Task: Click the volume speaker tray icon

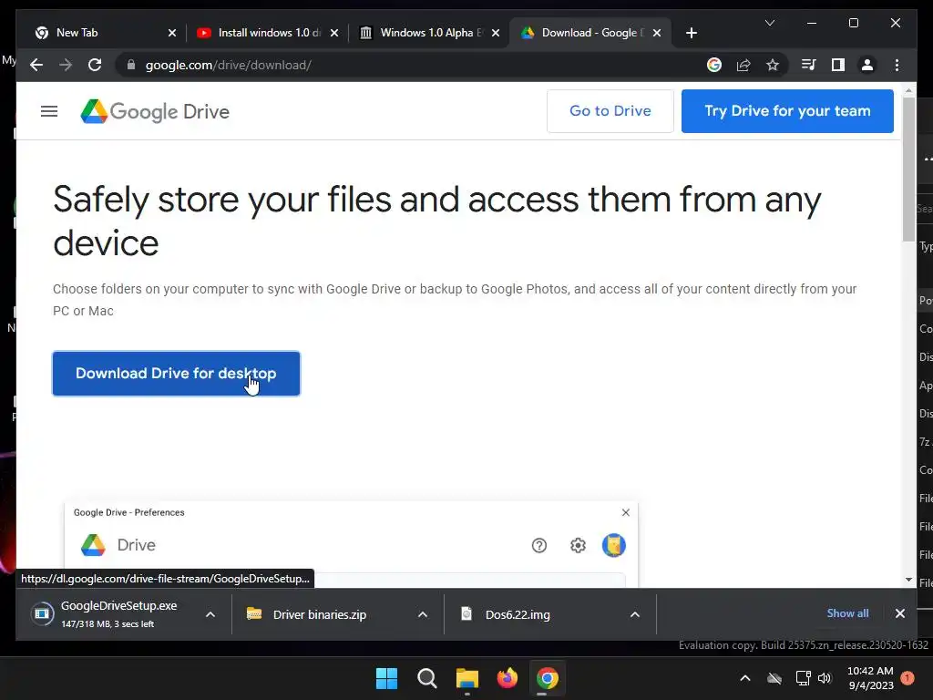Action: point(824,678)
